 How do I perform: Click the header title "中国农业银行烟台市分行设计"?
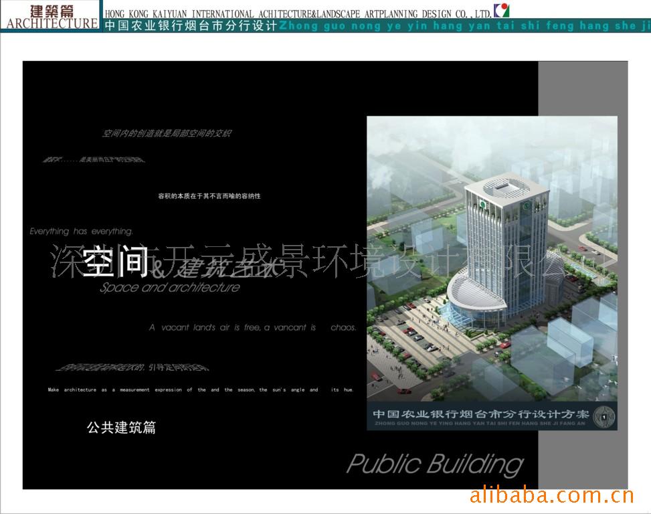191,25
